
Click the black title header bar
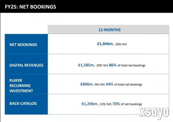(x=86, y=7)
